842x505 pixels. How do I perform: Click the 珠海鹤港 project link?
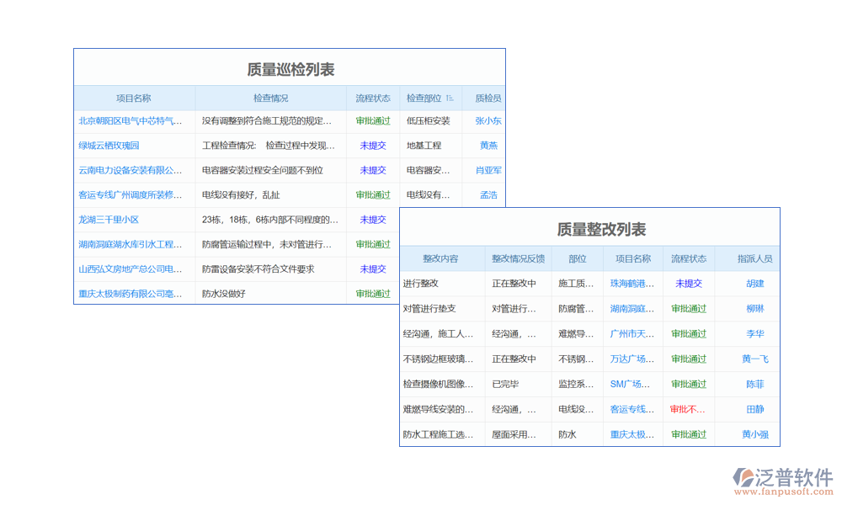[x=631, y=284]
